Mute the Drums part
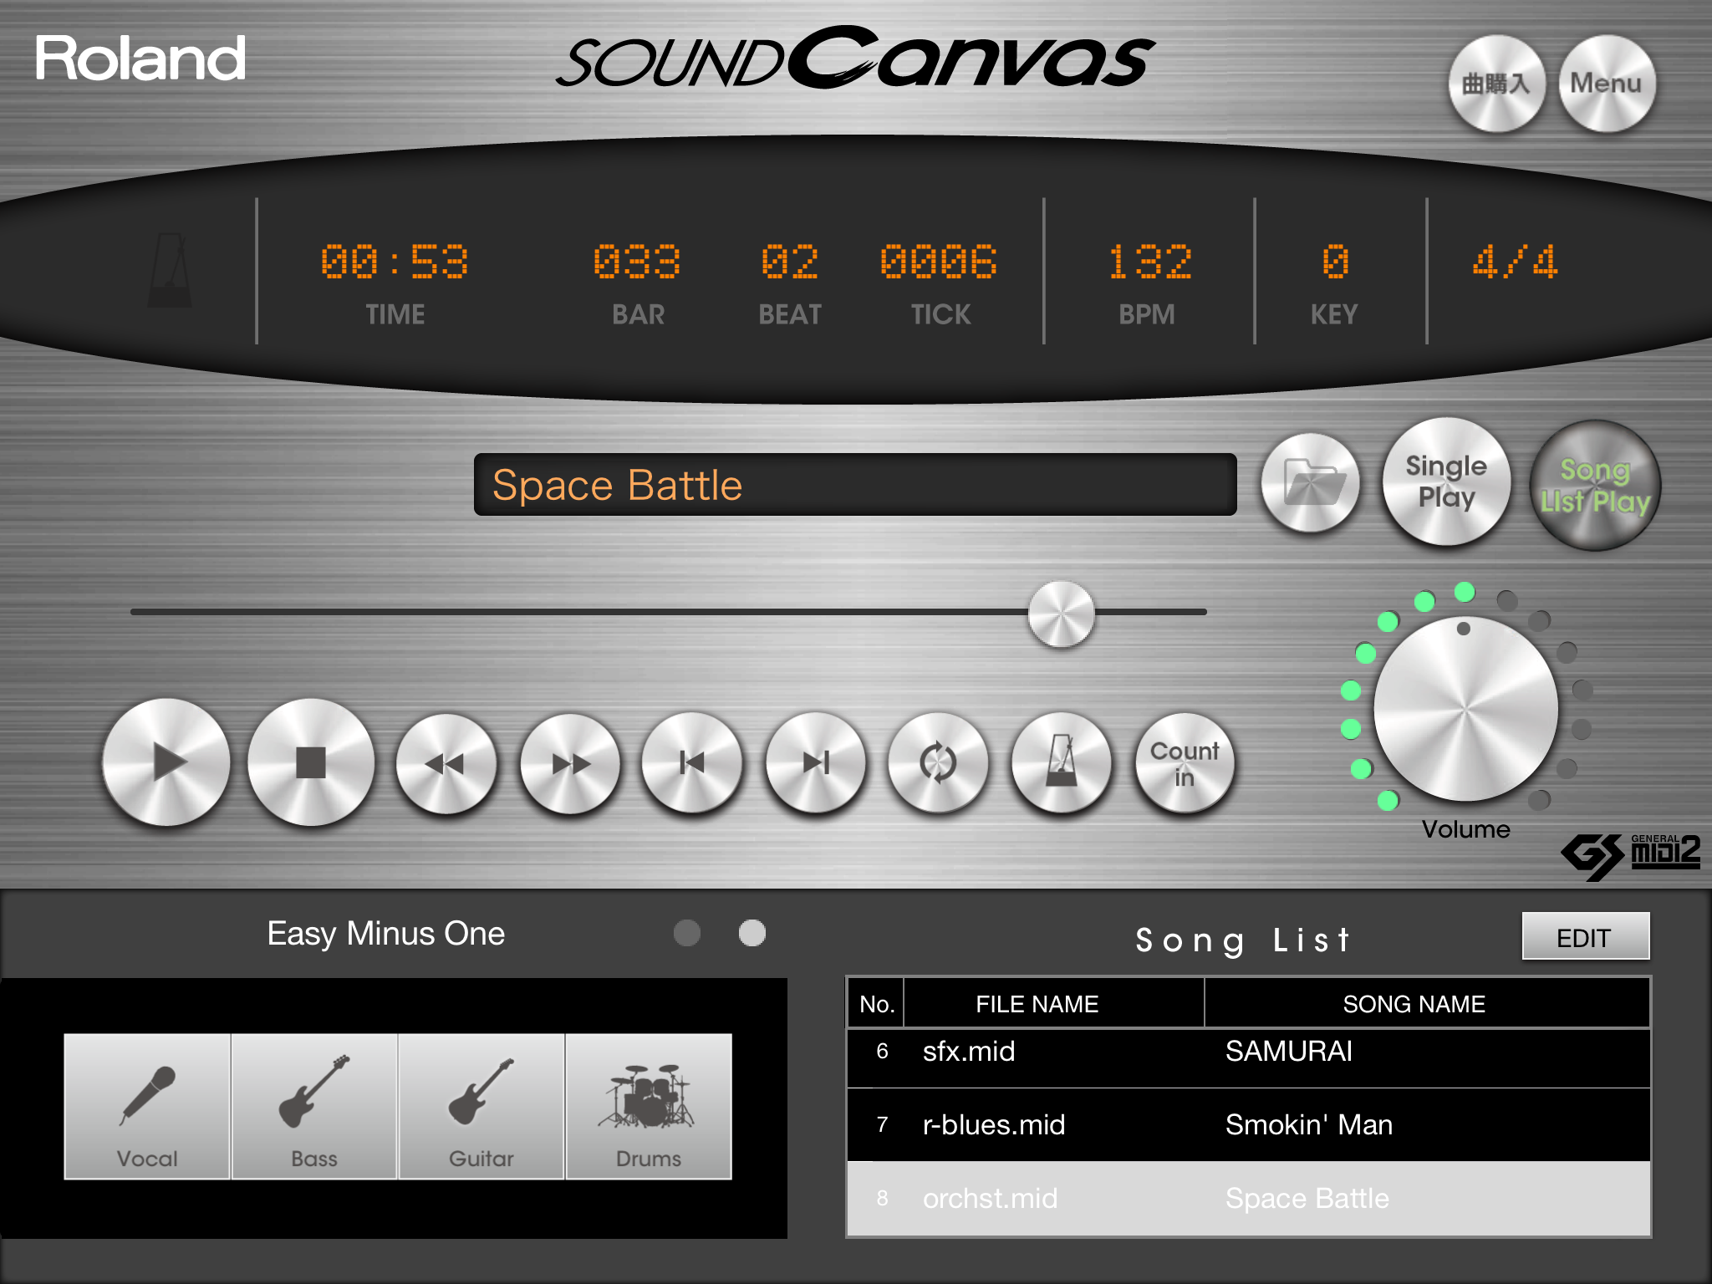Image resolution: width=1712 pixels, height=1284 pixels. point(649,1106)
